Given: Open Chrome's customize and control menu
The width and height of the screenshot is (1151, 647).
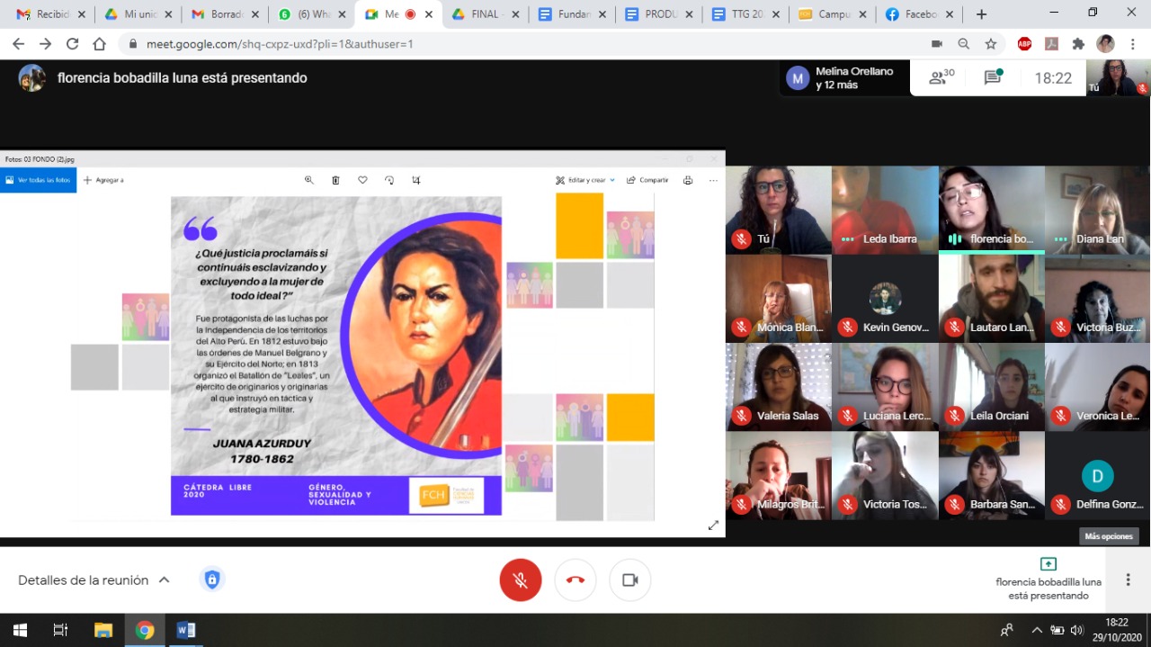Looking at the screenshot, I should (1132, 44).
